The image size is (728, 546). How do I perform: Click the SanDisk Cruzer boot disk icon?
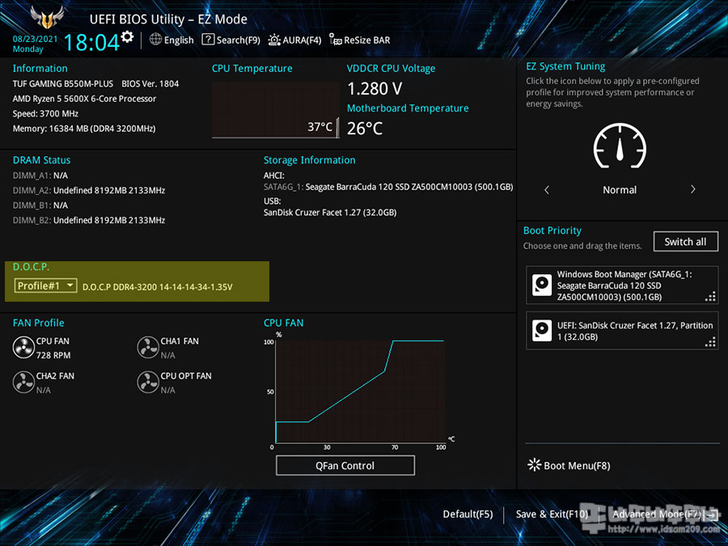point(542,331)
